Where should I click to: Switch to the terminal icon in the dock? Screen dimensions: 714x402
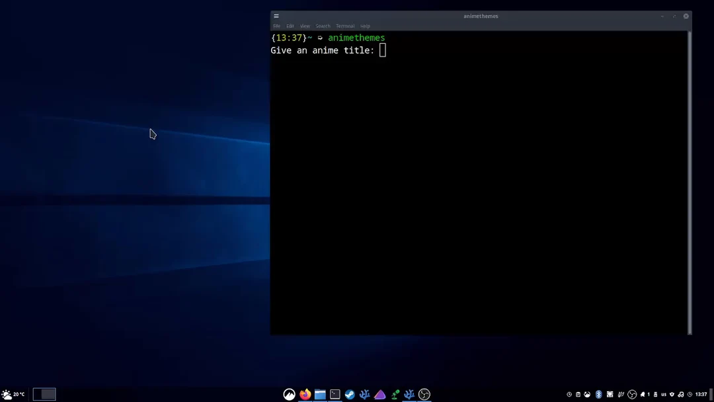pyautogui.click(x=335, y=394)
